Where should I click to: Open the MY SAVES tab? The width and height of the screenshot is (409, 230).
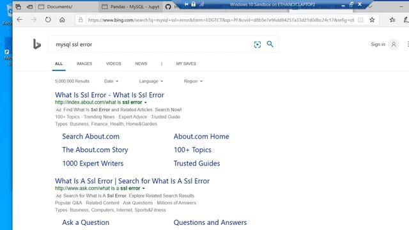click(x=186, y=64)
